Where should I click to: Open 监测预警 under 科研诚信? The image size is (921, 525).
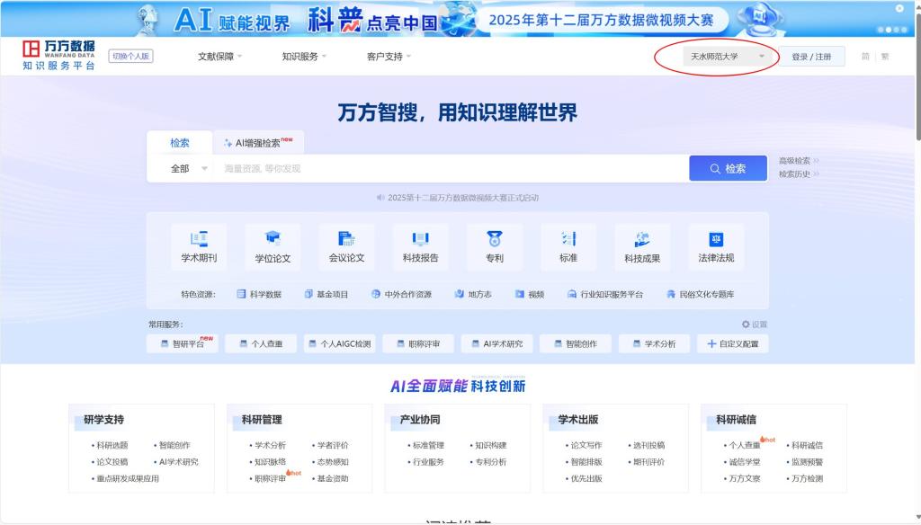coord(807,461)
